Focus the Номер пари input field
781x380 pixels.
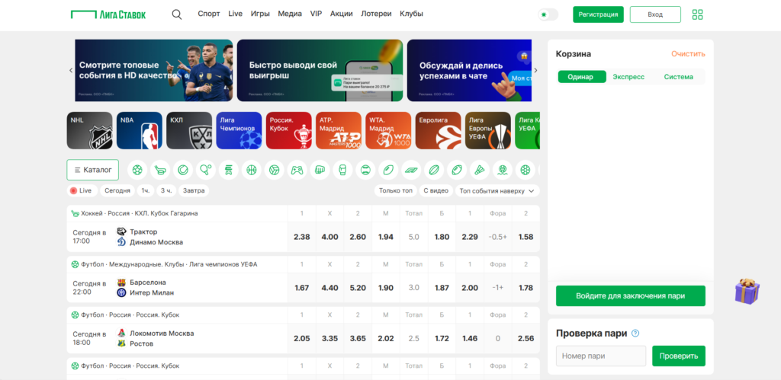pyautogui.click(x=601, y=356)
